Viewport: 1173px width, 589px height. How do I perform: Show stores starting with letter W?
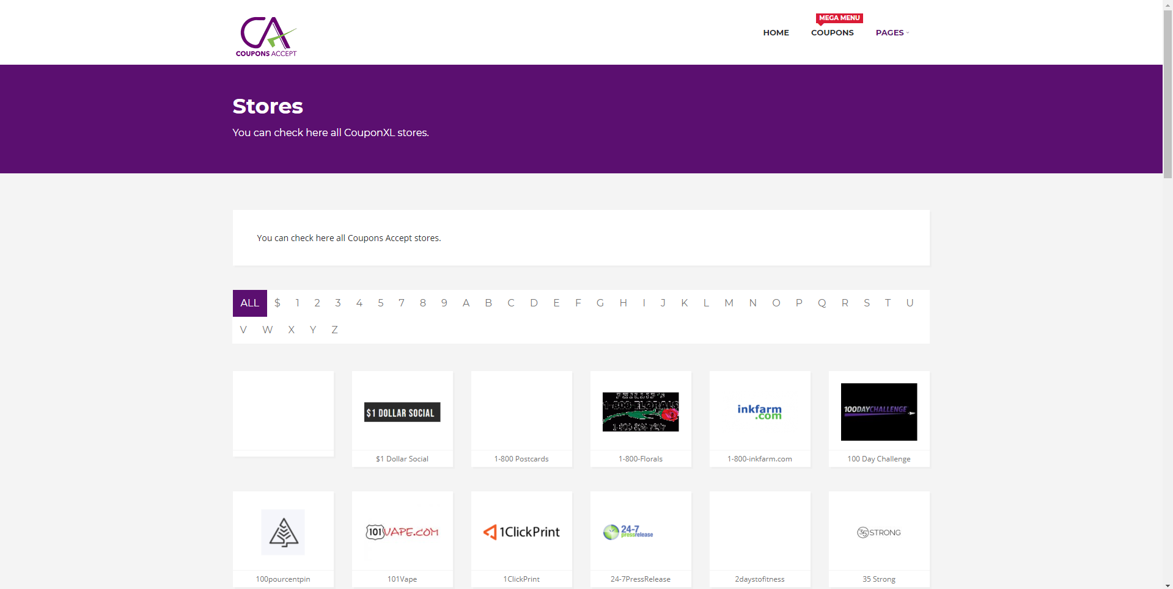268,330
